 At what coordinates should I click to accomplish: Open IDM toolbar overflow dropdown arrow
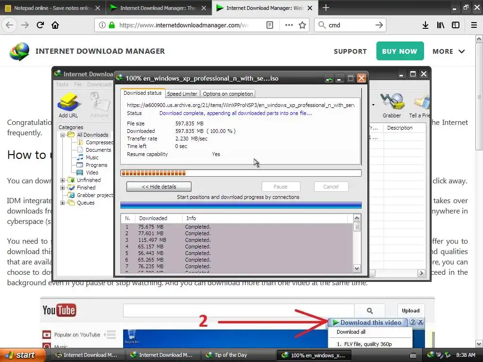tap(374, 105)
